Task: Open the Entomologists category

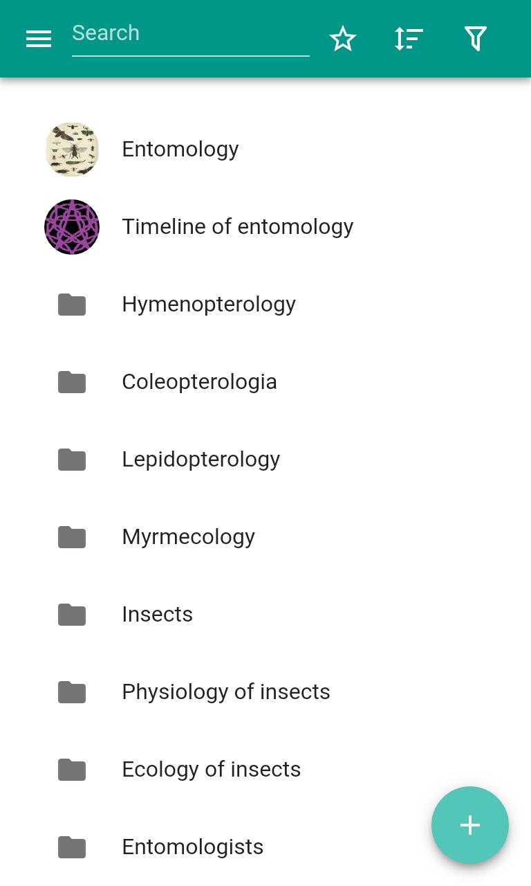Action: [x=265, y=847]
